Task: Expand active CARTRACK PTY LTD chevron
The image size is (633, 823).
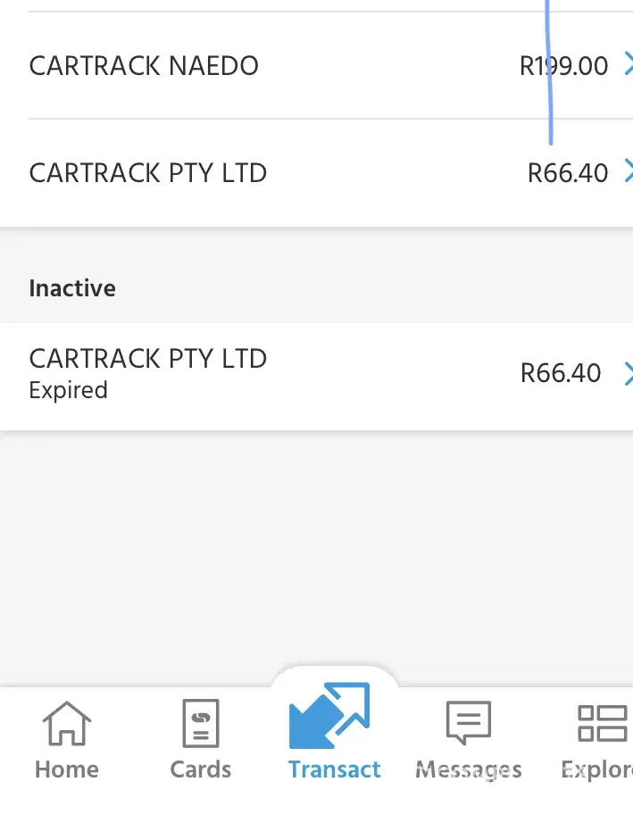Action: [x=627, y=172]
